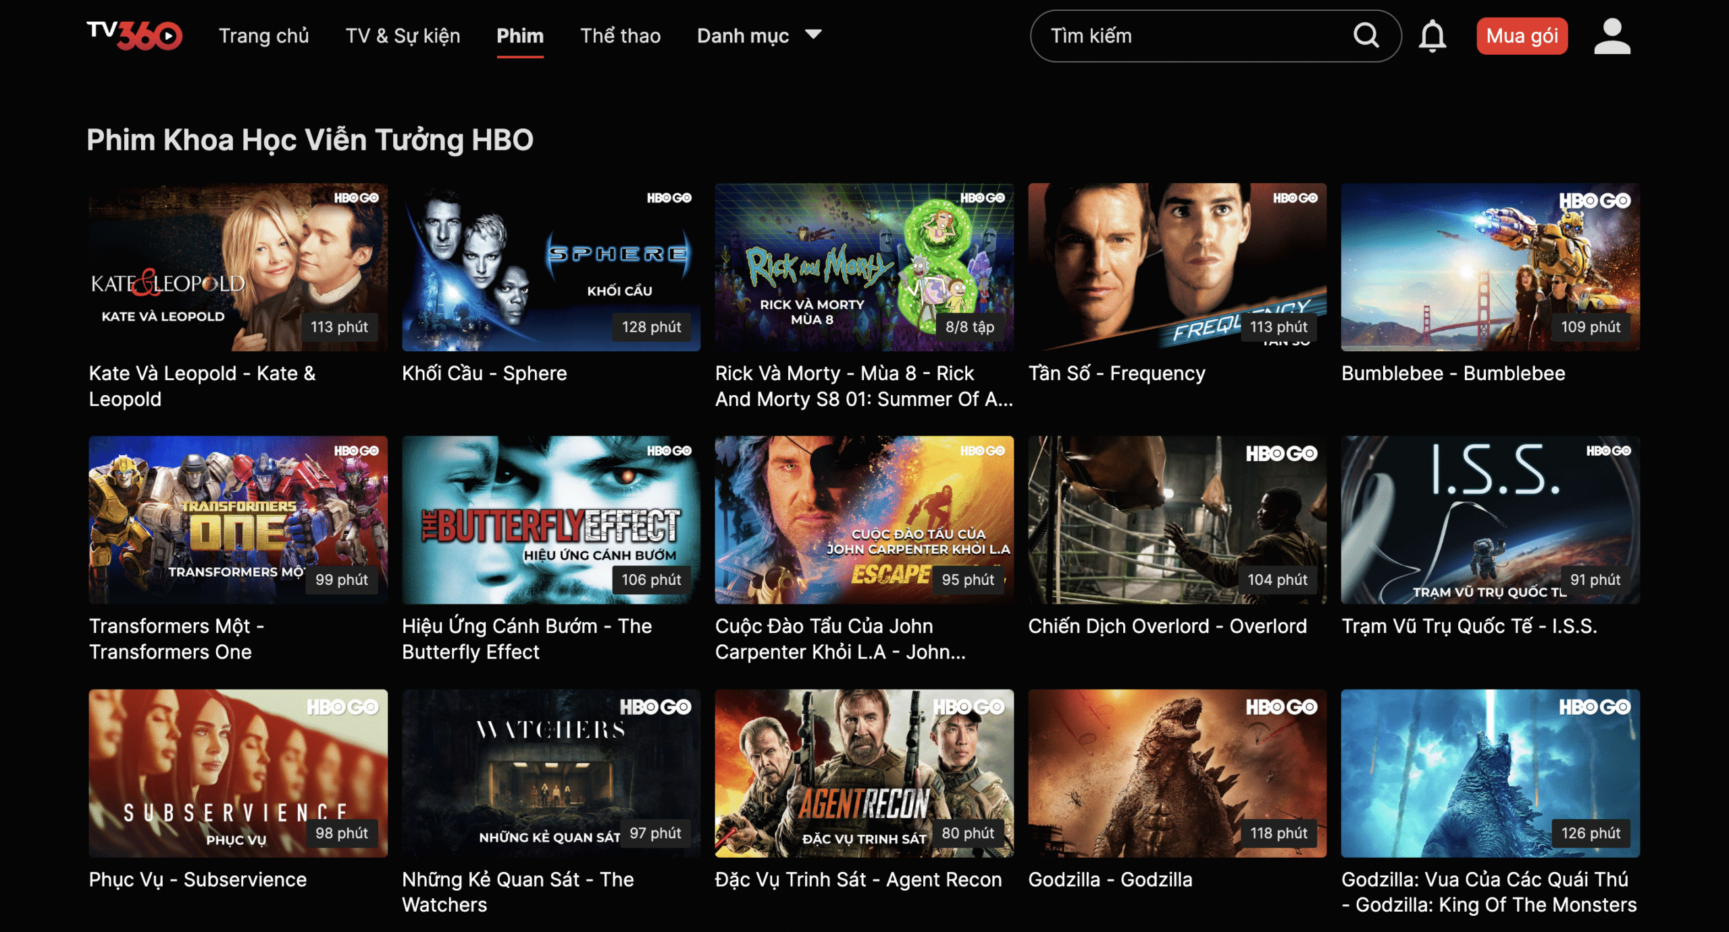Open the Thể thao section
1729x932 pixels.
(x=620, y=36)
